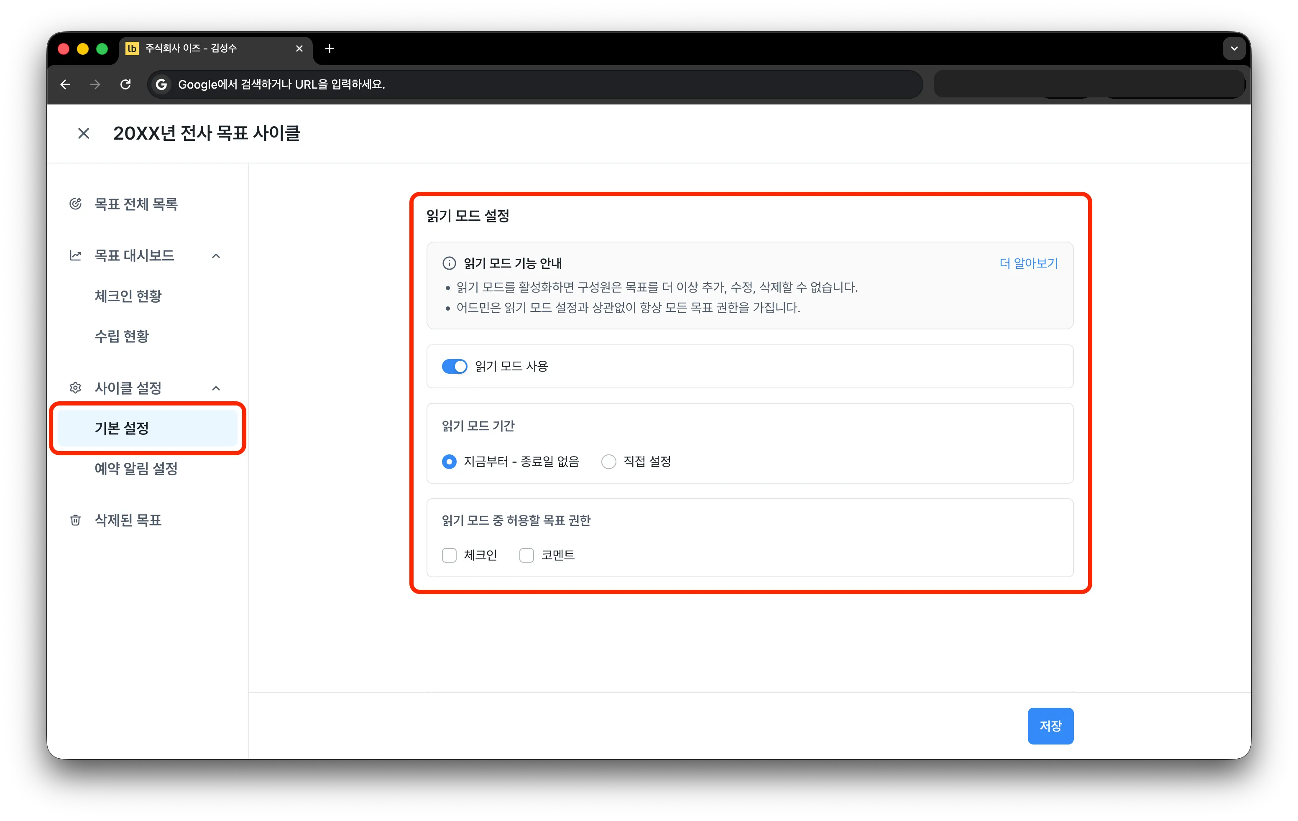This screenshot has height=821, width=1298.
Task: Click the gear icon beside 사이클 설정
Action: click(75, 388)
